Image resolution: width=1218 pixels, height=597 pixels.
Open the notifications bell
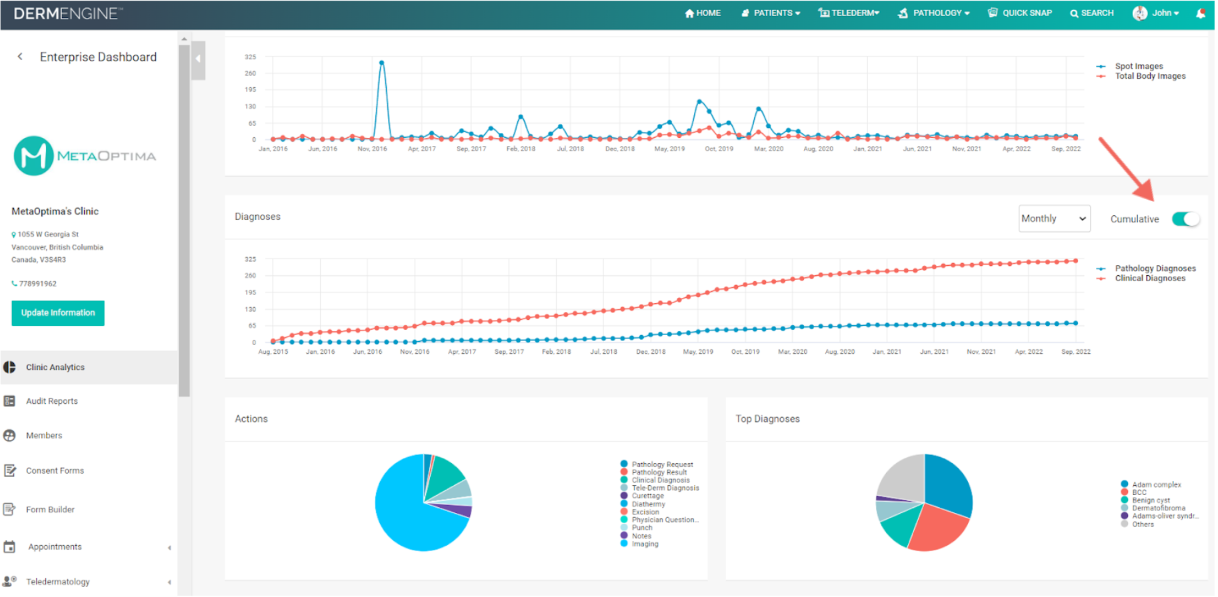pos(1201,13)
